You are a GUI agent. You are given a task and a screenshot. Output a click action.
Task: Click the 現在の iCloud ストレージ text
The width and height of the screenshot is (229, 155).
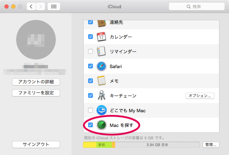tap(124, 138)
